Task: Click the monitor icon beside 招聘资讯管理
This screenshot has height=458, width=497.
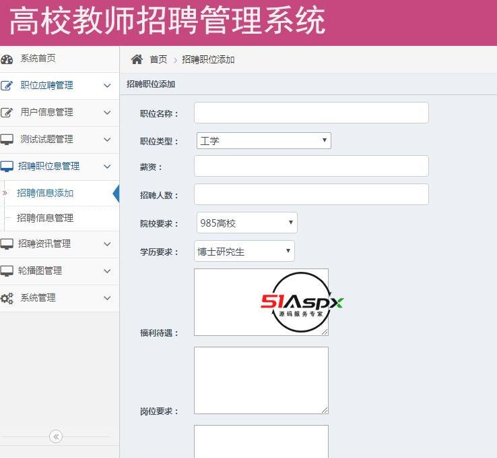Action: point(7,244)
